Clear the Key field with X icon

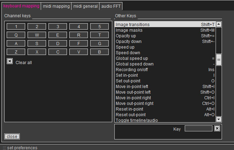coord(217,129)
